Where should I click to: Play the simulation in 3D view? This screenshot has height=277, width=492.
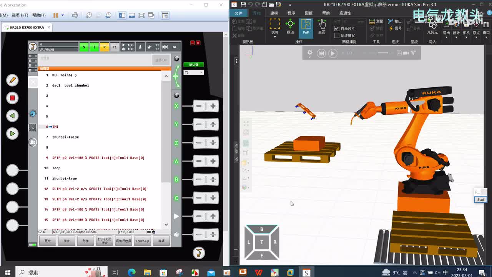(x=333, y=53)
